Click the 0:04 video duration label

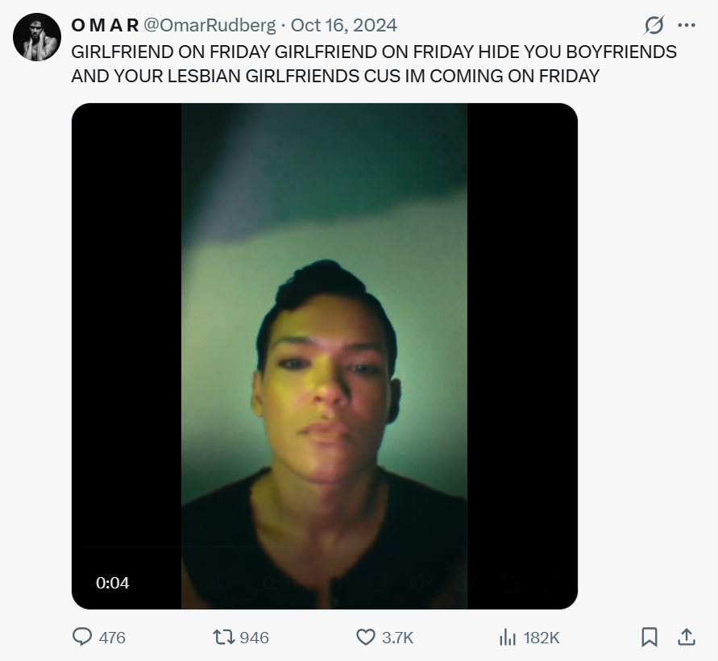(113, 583)
